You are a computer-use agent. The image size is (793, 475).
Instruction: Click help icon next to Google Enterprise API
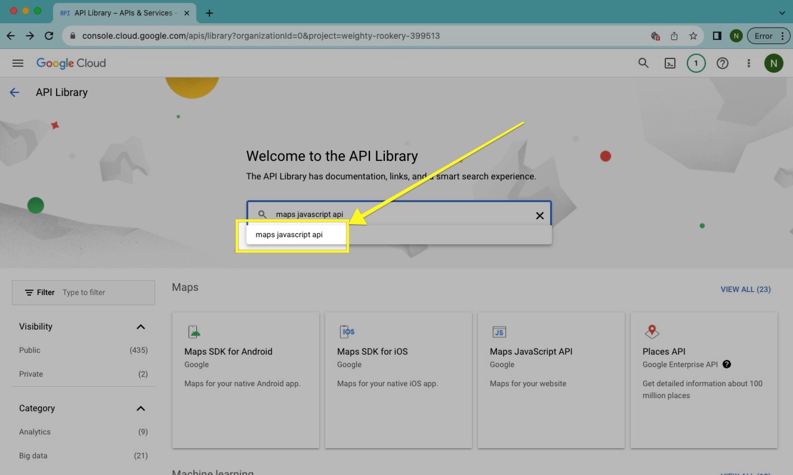click(x=726, y=364)
